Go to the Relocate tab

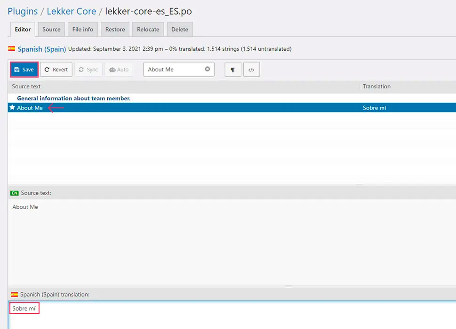click(148, 29)
